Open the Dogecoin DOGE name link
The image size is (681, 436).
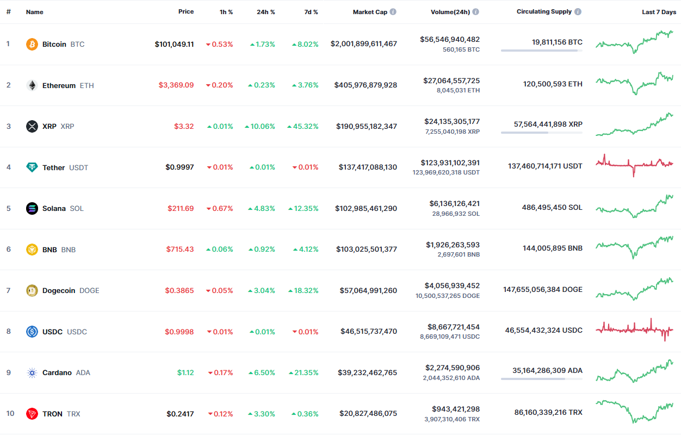pos(71,290)
